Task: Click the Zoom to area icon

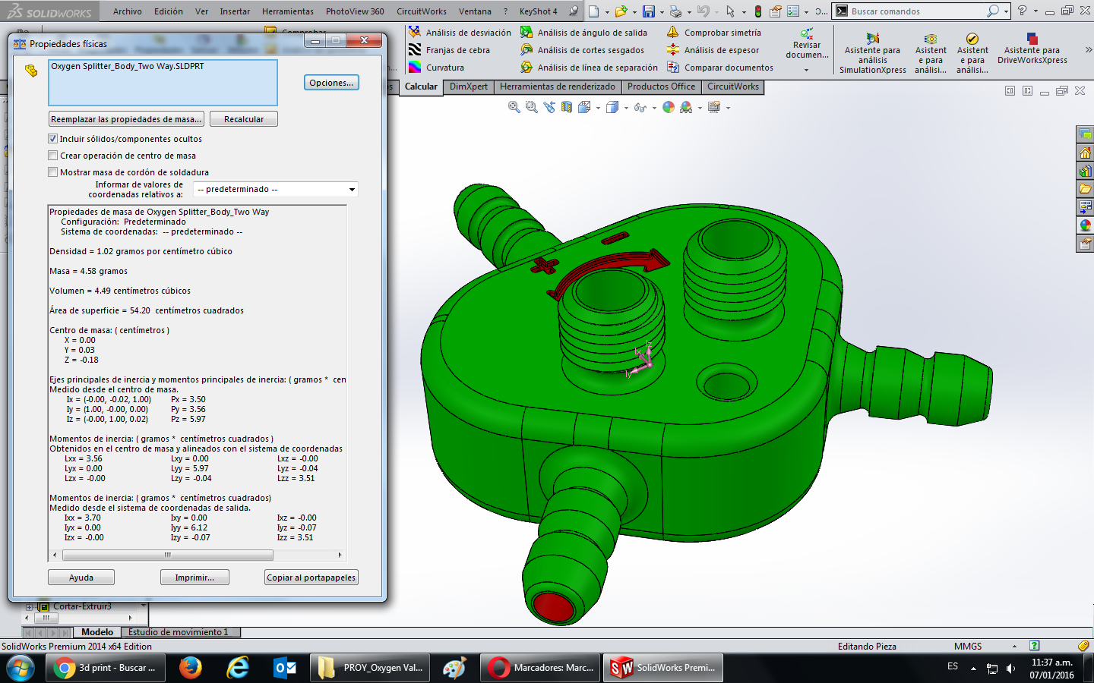Action: 532,108
